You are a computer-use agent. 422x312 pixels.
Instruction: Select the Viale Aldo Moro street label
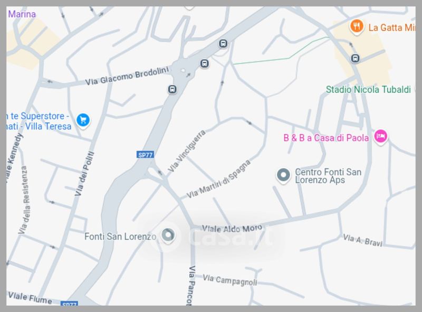(x=232, y=229)
